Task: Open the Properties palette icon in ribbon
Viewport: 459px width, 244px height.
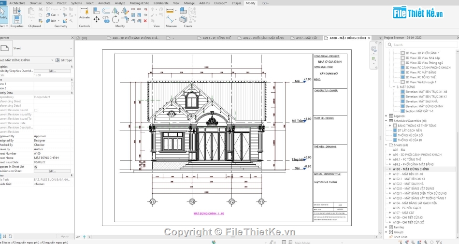Action: tap(17, 20)
